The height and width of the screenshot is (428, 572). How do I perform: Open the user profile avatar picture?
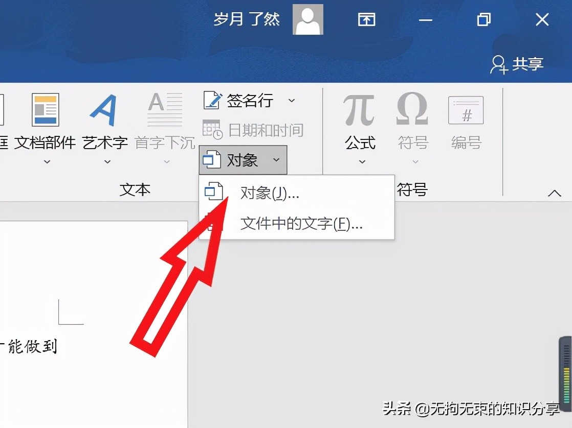tap(307, 19)
